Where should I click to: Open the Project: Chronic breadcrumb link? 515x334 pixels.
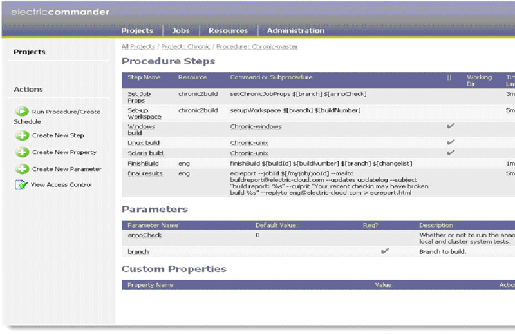(x=185, y=46)
